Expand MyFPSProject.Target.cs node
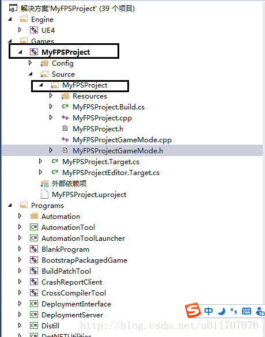This screenshot has height=337, width=265. coord(41,161)
